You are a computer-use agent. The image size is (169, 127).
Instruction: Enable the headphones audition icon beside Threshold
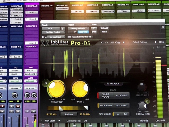(46, 83)
